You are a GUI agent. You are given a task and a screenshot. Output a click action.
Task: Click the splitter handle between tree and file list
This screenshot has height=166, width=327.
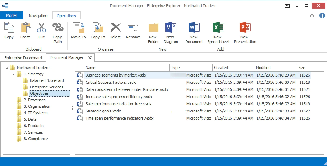[72, 109]
